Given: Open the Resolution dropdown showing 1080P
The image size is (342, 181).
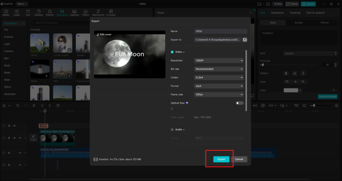Looking at the screenshot, I should pos(219,60).
